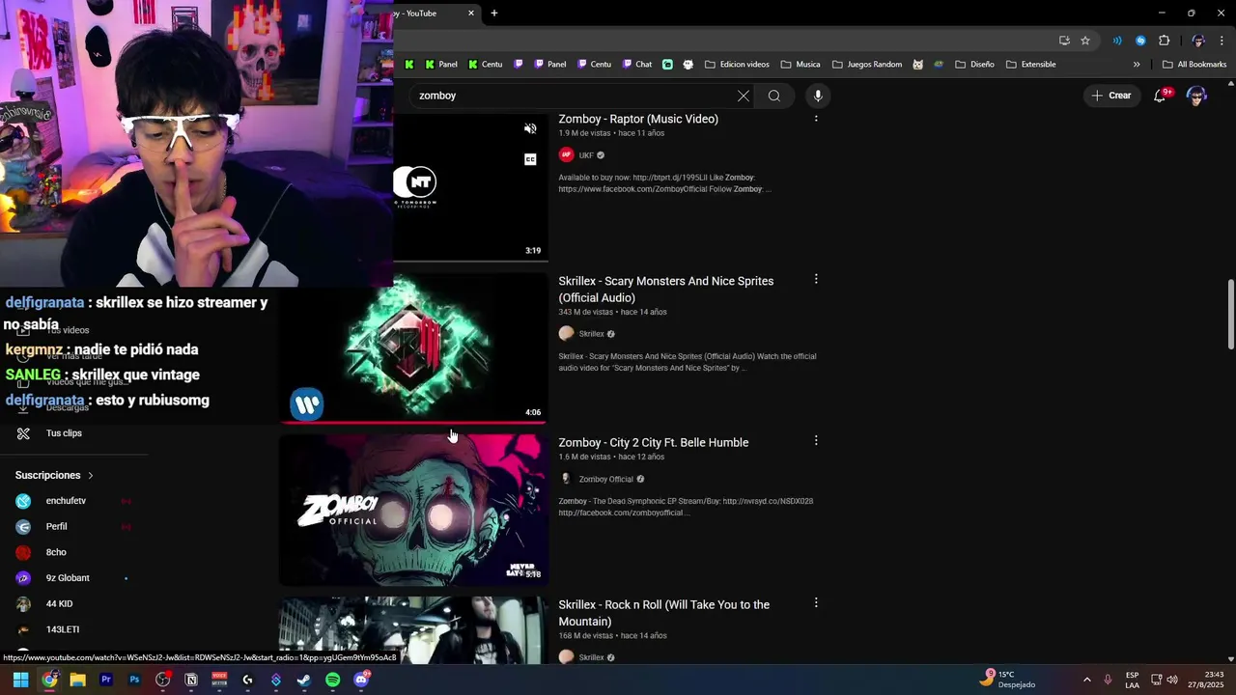Go to the Zomboy Official channel
This screenshot has width=1236, height=695.
click(605, 479)
